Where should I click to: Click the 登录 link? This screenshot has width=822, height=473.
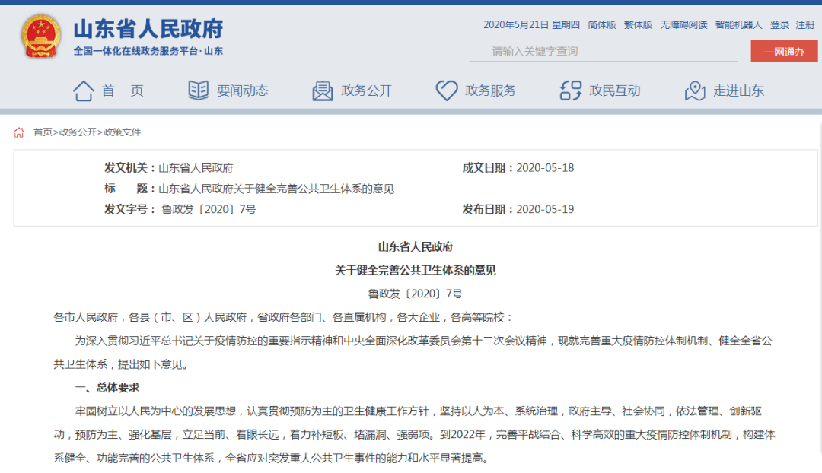tap(779, 24)
